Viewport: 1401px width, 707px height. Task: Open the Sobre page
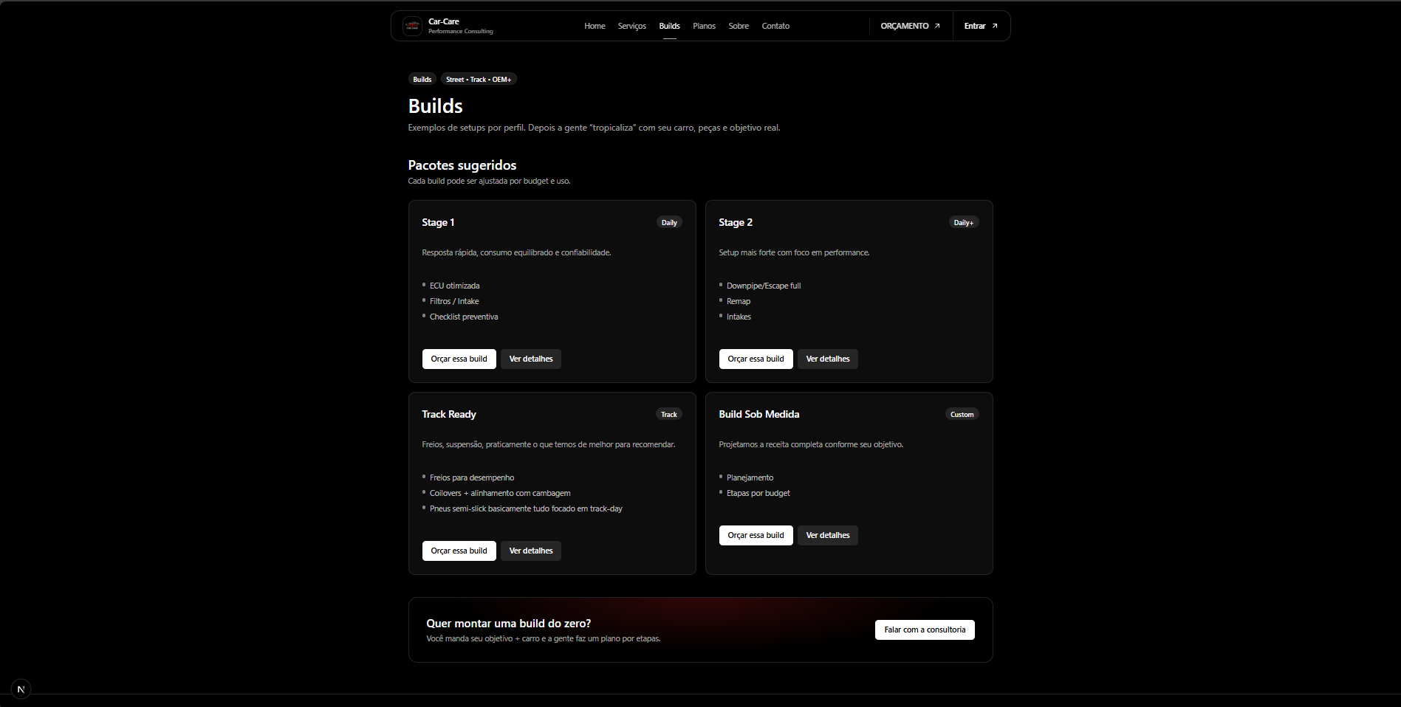[739, 26]
